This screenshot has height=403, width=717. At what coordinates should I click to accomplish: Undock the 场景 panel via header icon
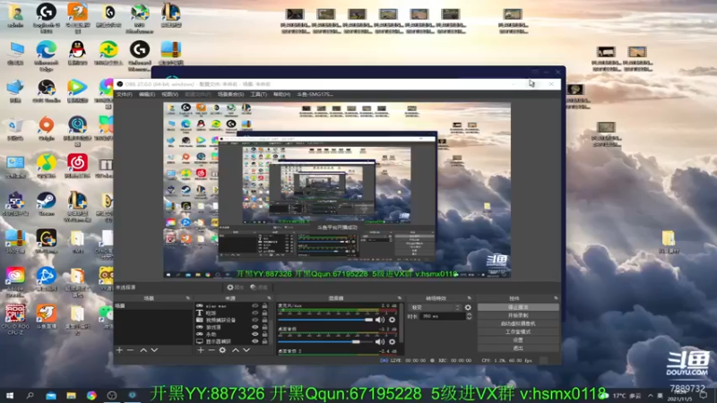point(187,298)
